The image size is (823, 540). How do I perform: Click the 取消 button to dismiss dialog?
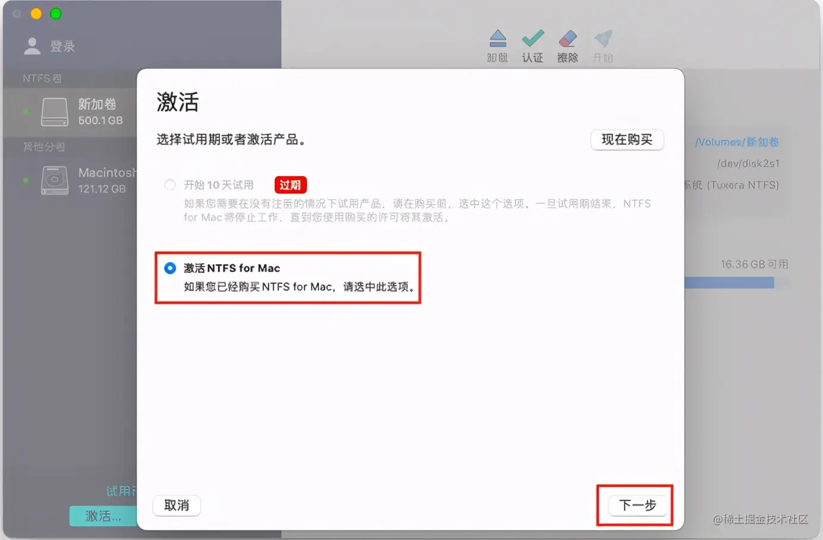pyautogui.click(x=176, y=506)
